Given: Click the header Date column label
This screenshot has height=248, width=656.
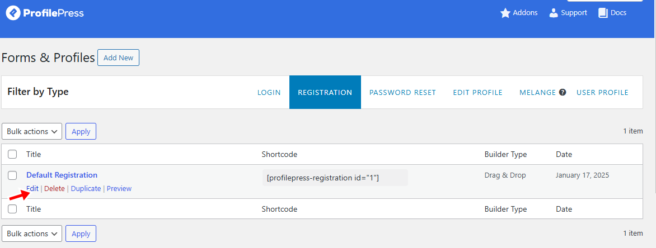Looking at the screenshot, I should pyautogui.click(x=564, y=154).
